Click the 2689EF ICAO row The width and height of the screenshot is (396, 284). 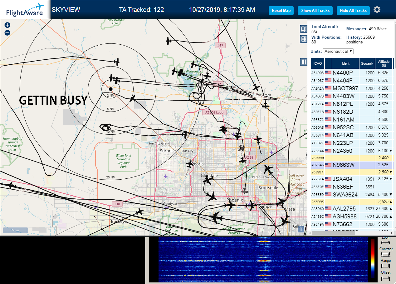click(x=352, y=172)
